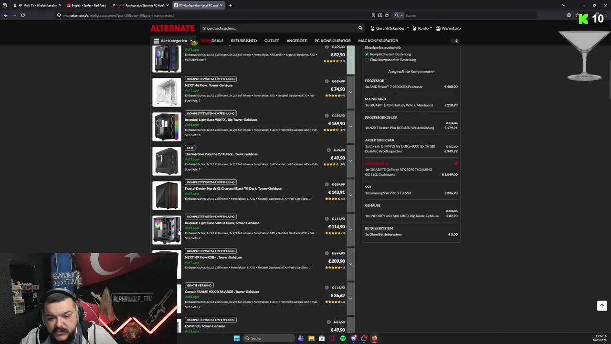Open the FSP M580 Tower-Gehäuse title
The image size is (611, 344).
205,326
